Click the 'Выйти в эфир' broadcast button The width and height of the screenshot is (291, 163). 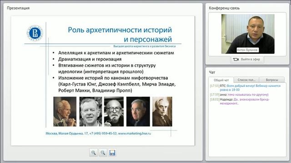point(247,59)
